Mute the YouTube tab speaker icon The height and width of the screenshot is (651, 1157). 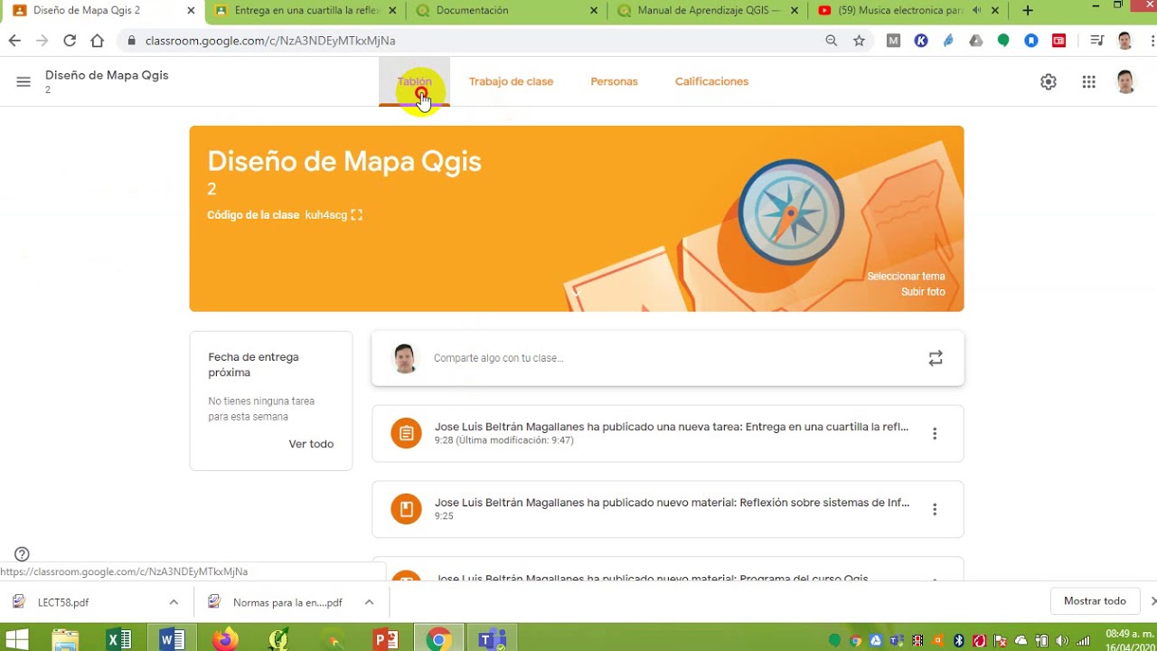click(977, 11)
